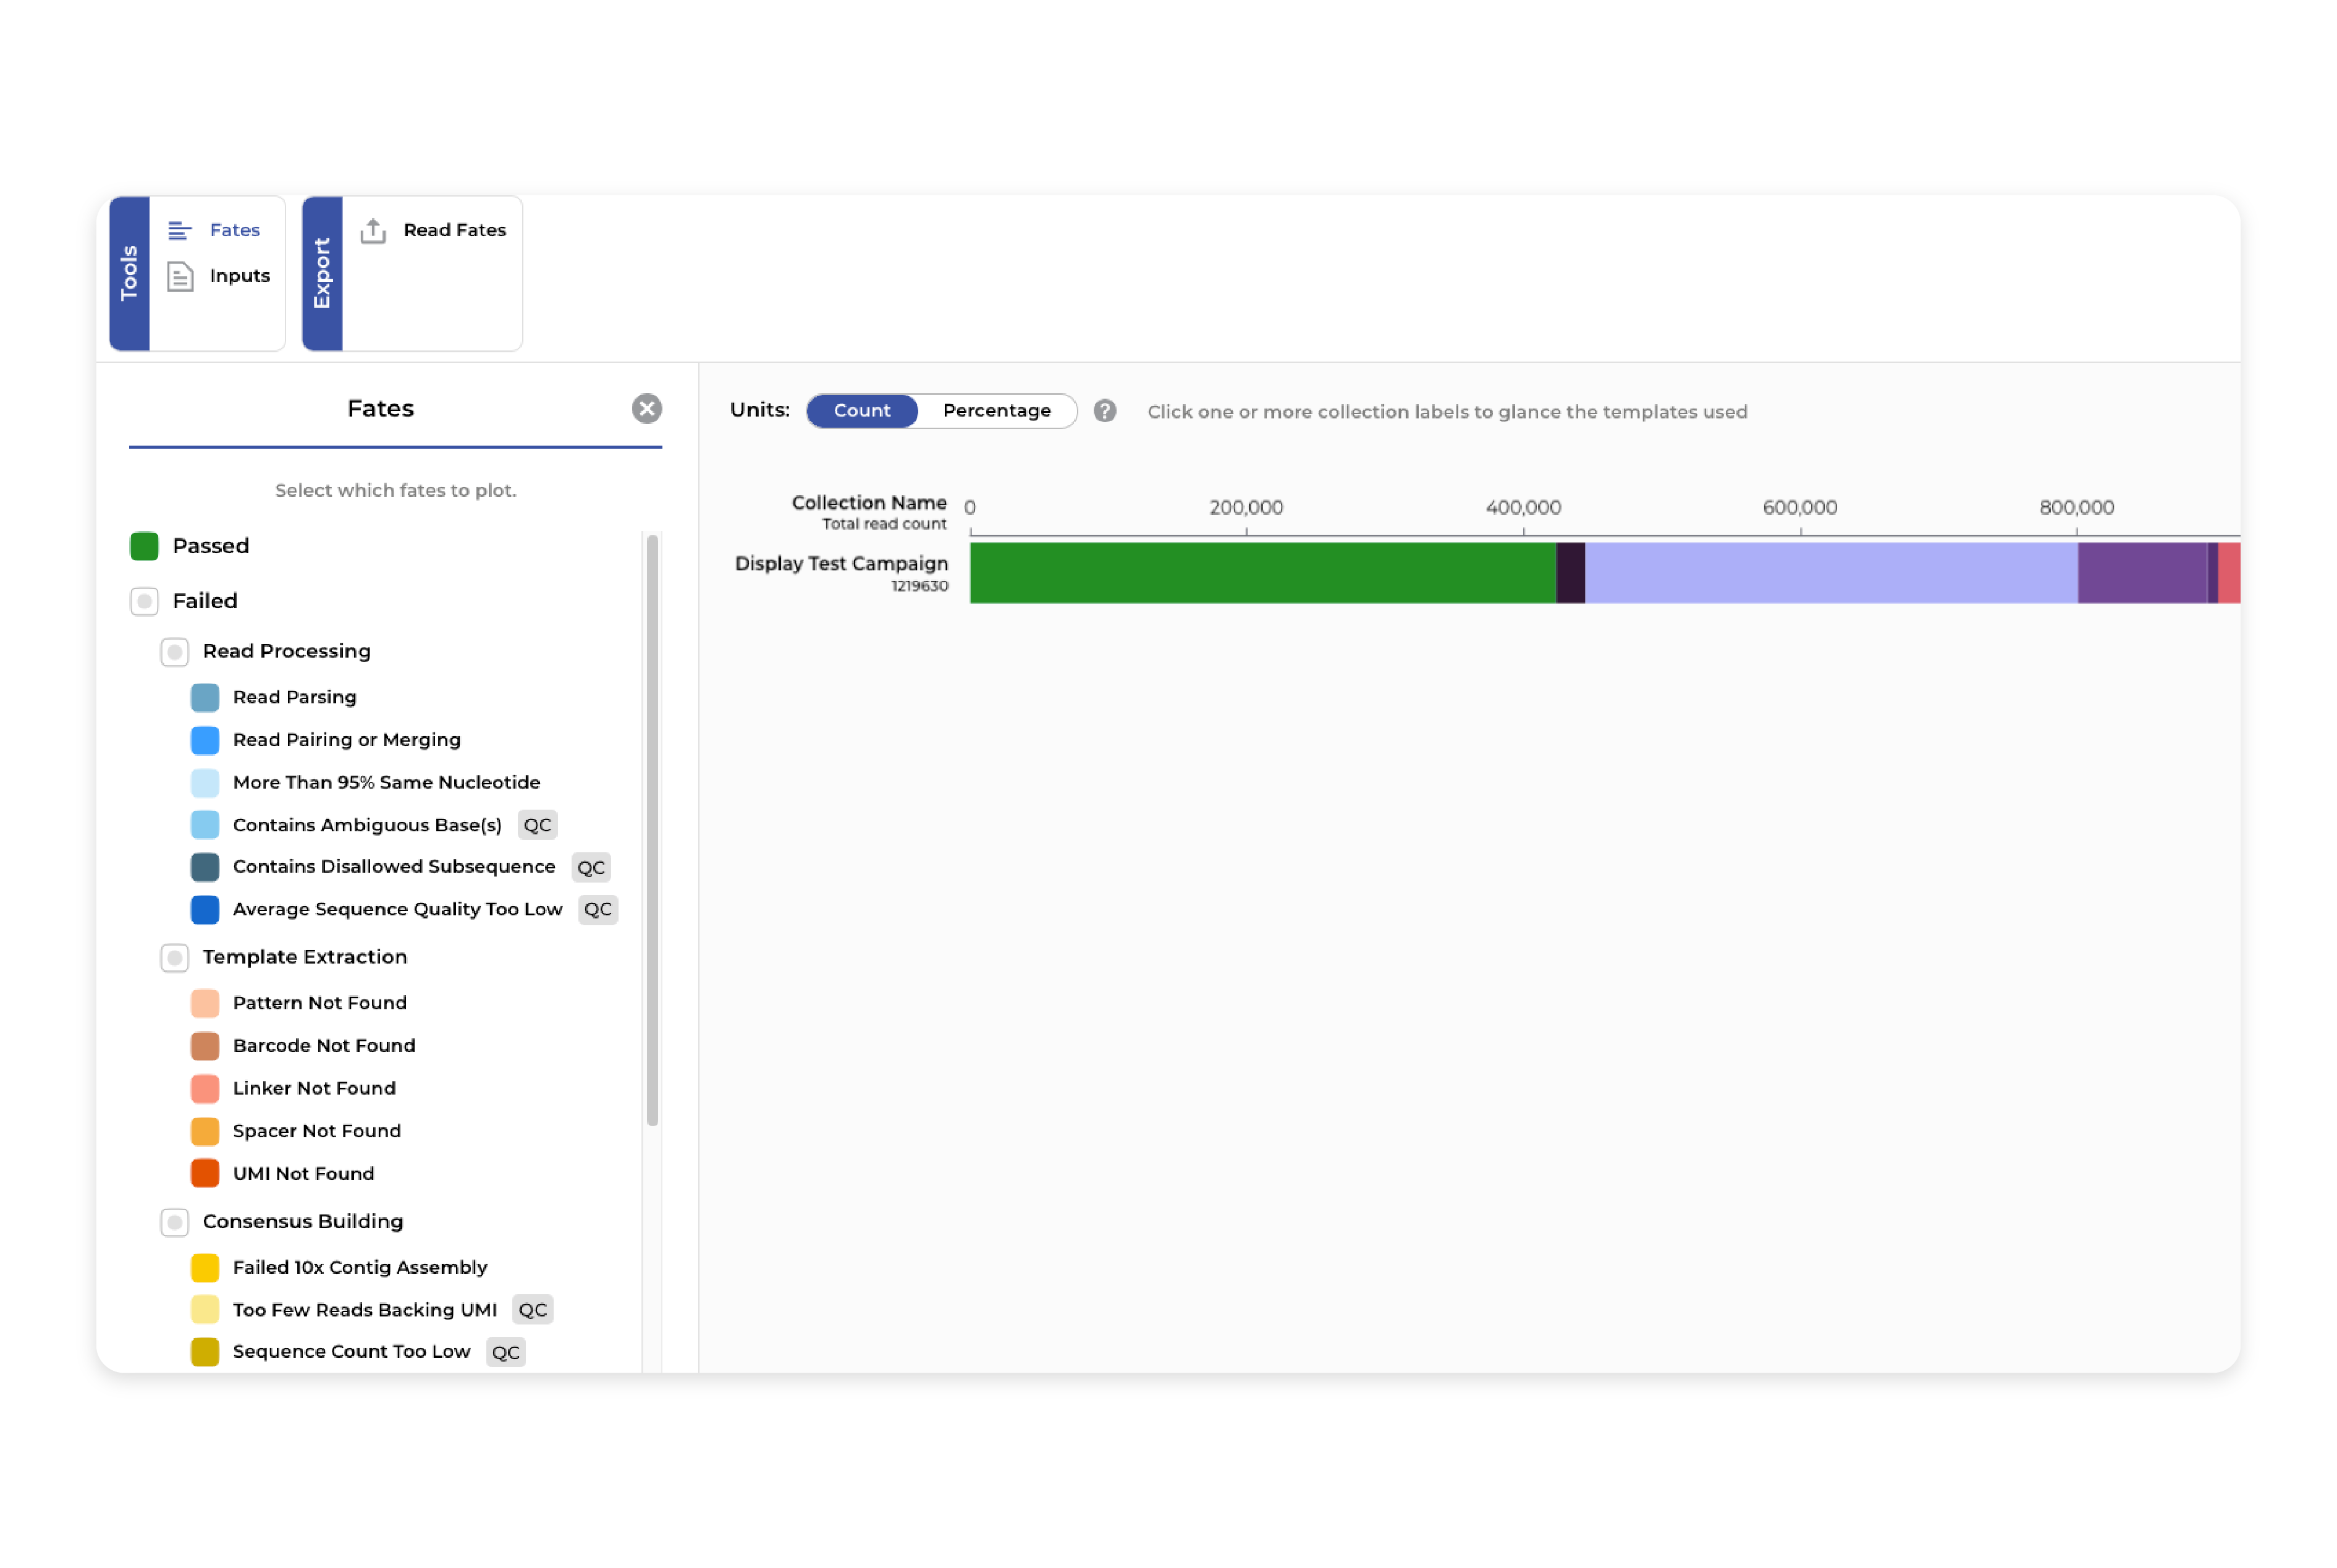Click the 'Pattern Not Found' label

click(x=320, y=1003)
